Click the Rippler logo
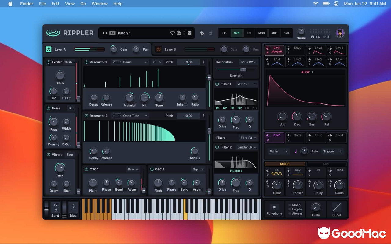 point(70,33)
